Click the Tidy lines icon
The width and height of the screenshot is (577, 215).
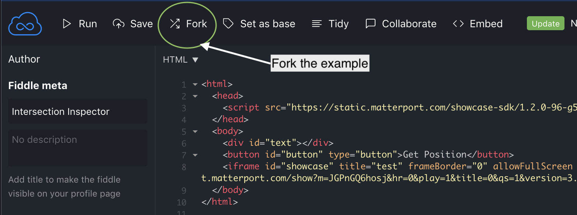[317, 24]
